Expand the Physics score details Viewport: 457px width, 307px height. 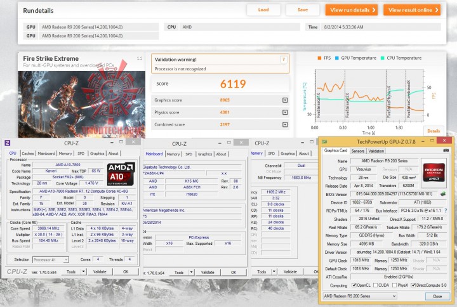point(285,112)
